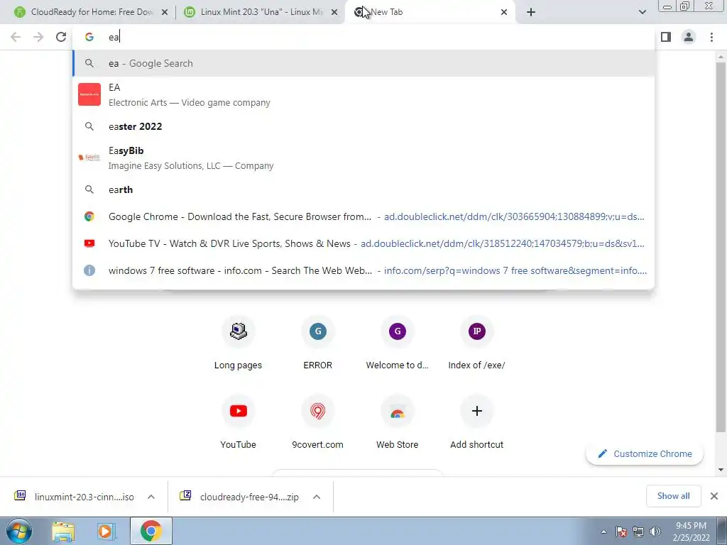Image resolution: width=727 pixels, height=545 pixels.
Task: Show hidden system tray icons
Action: [603, 532]
